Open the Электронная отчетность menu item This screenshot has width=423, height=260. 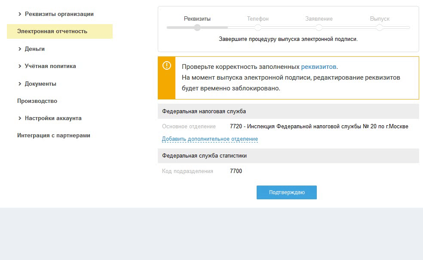pyautogui.click(x=52, y=31)
